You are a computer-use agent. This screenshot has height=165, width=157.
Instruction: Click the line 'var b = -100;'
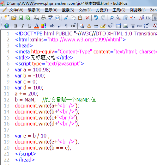(30, 76)
